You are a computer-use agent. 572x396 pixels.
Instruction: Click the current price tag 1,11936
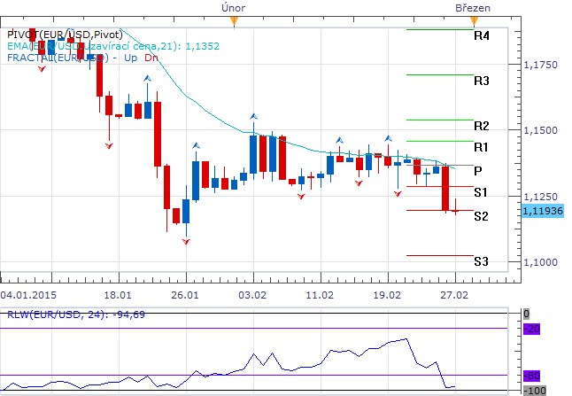point(542,211)
